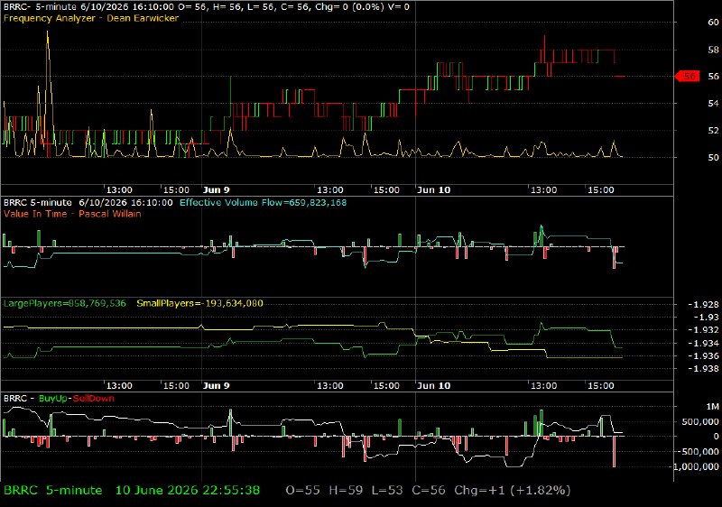The image size is (722, 507).
Task: Select 'Effective Volume Flow=659,823,168' label
Action: coord(263,202)
